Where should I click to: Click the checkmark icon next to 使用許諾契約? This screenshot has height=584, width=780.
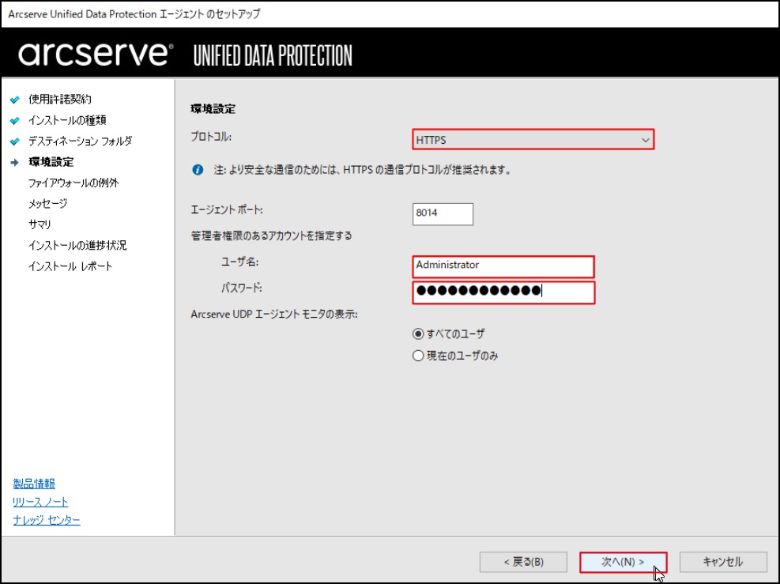(15, 100)
